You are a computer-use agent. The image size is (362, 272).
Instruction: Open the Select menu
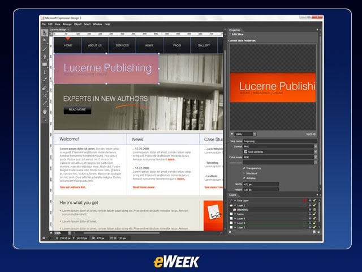click(x=87, y=24)
